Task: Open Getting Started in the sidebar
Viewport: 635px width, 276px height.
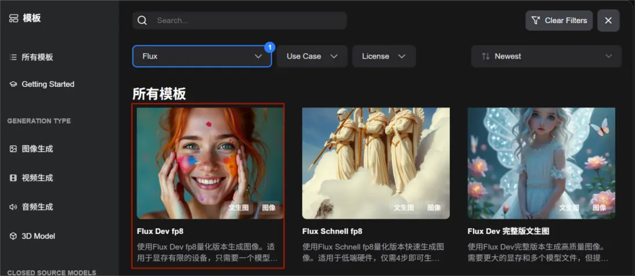Action: tap(48, 84)
